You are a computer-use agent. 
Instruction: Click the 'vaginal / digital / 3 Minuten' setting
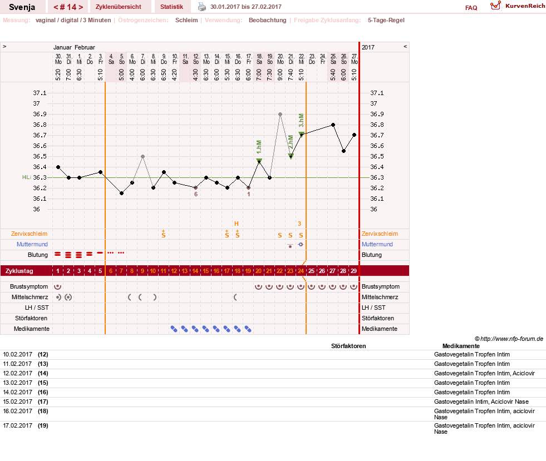pos(73,20)
